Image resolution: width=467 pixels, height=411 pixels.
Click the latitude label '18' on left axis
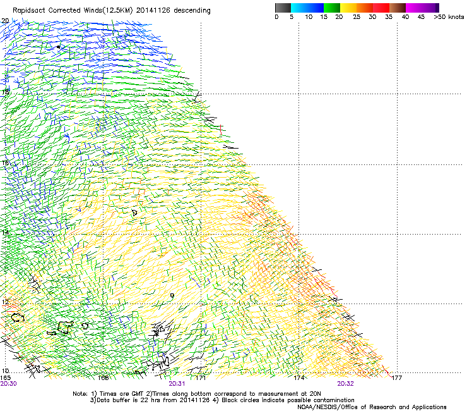(5, 92)
